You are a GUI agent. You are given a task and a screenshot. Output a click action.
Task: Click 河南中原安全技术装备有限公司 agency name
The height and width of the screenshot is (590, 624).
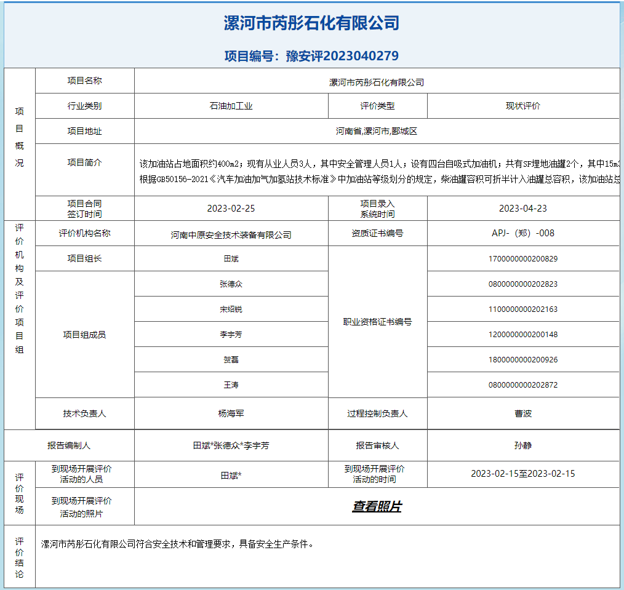[231, 235]
